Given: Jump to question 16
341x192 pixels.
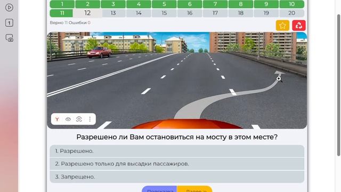Looking at the screenshot, I should (x=190, y=13).
